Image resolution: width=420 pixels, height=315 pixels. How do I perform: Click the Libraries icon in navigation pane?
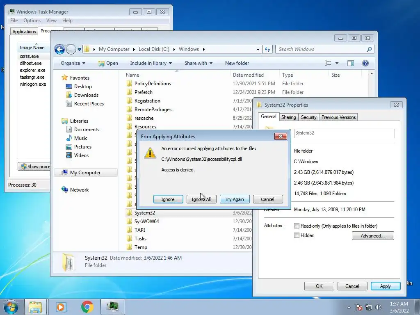pyautogui.click(x=64, y=121)
